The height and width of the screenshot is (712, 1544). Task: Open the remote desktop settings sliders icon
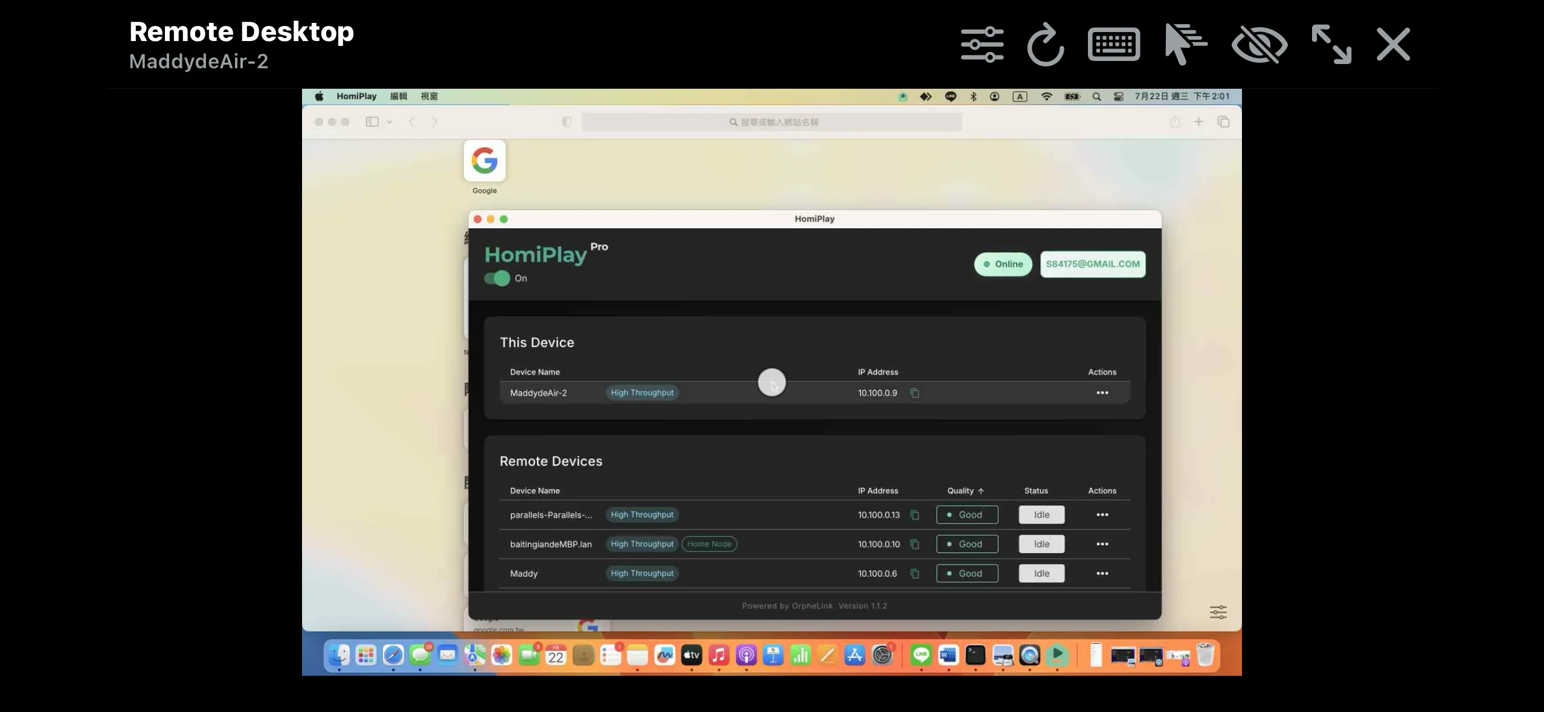(982, 44)
